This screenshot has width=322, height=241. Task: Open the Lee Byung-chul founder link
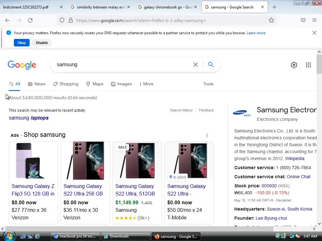271,218
